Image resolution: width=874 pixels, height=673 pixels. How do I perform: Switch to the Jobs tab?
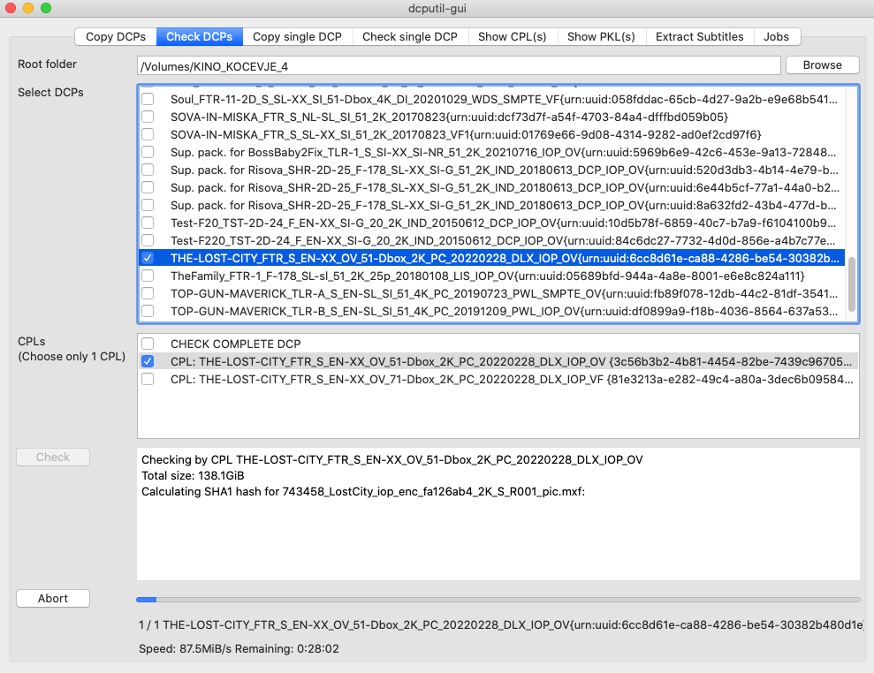tap(777, 36)
